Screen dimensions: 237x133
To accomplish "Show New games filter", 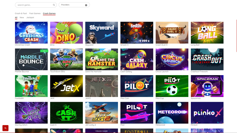I will [x=22, y=18].
